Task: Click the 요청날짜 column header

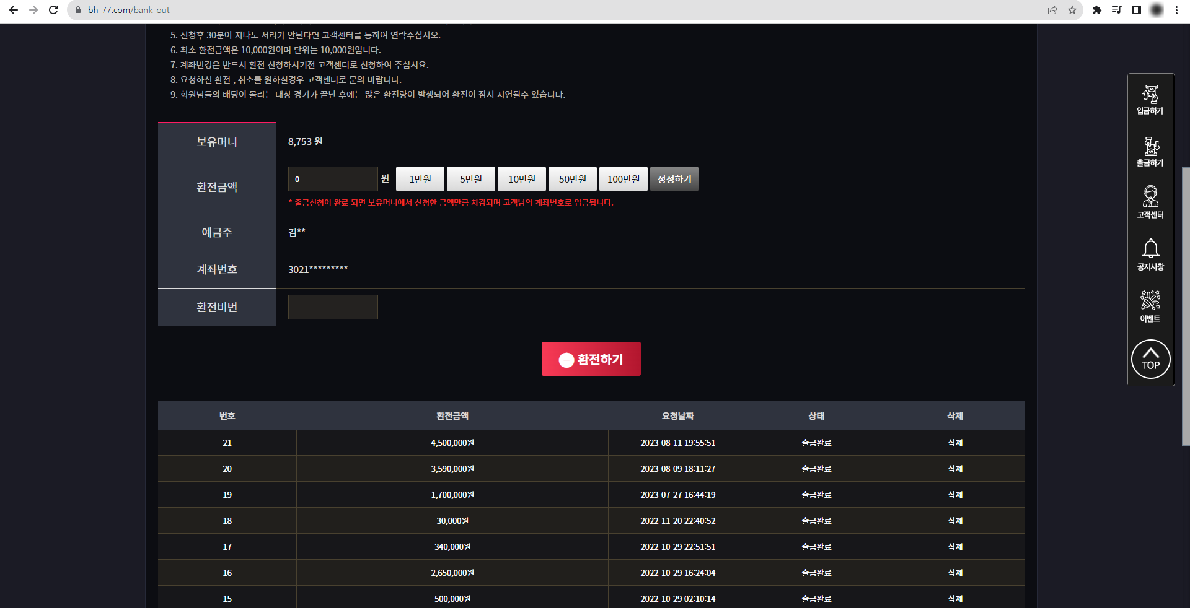Action: [x=677, y=416]
